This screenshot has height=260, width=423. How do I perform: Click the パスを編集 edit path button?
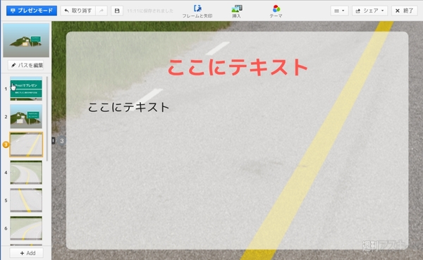(x=26, y=66)
